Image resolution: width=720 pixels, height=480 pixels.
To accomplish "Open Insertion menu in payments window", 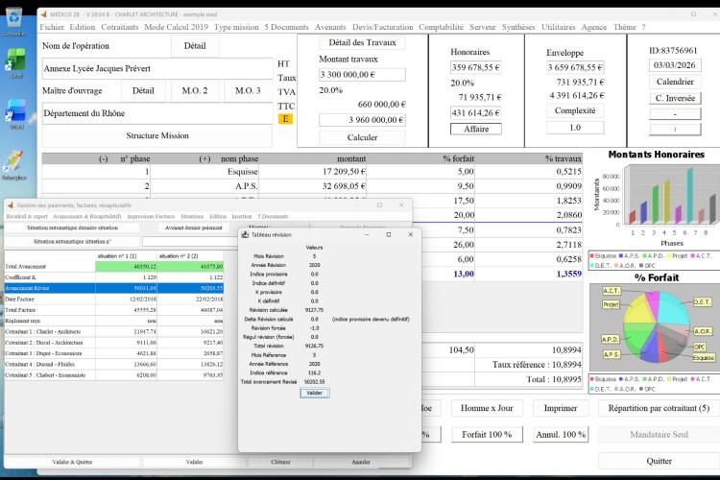I will [242, 216].
